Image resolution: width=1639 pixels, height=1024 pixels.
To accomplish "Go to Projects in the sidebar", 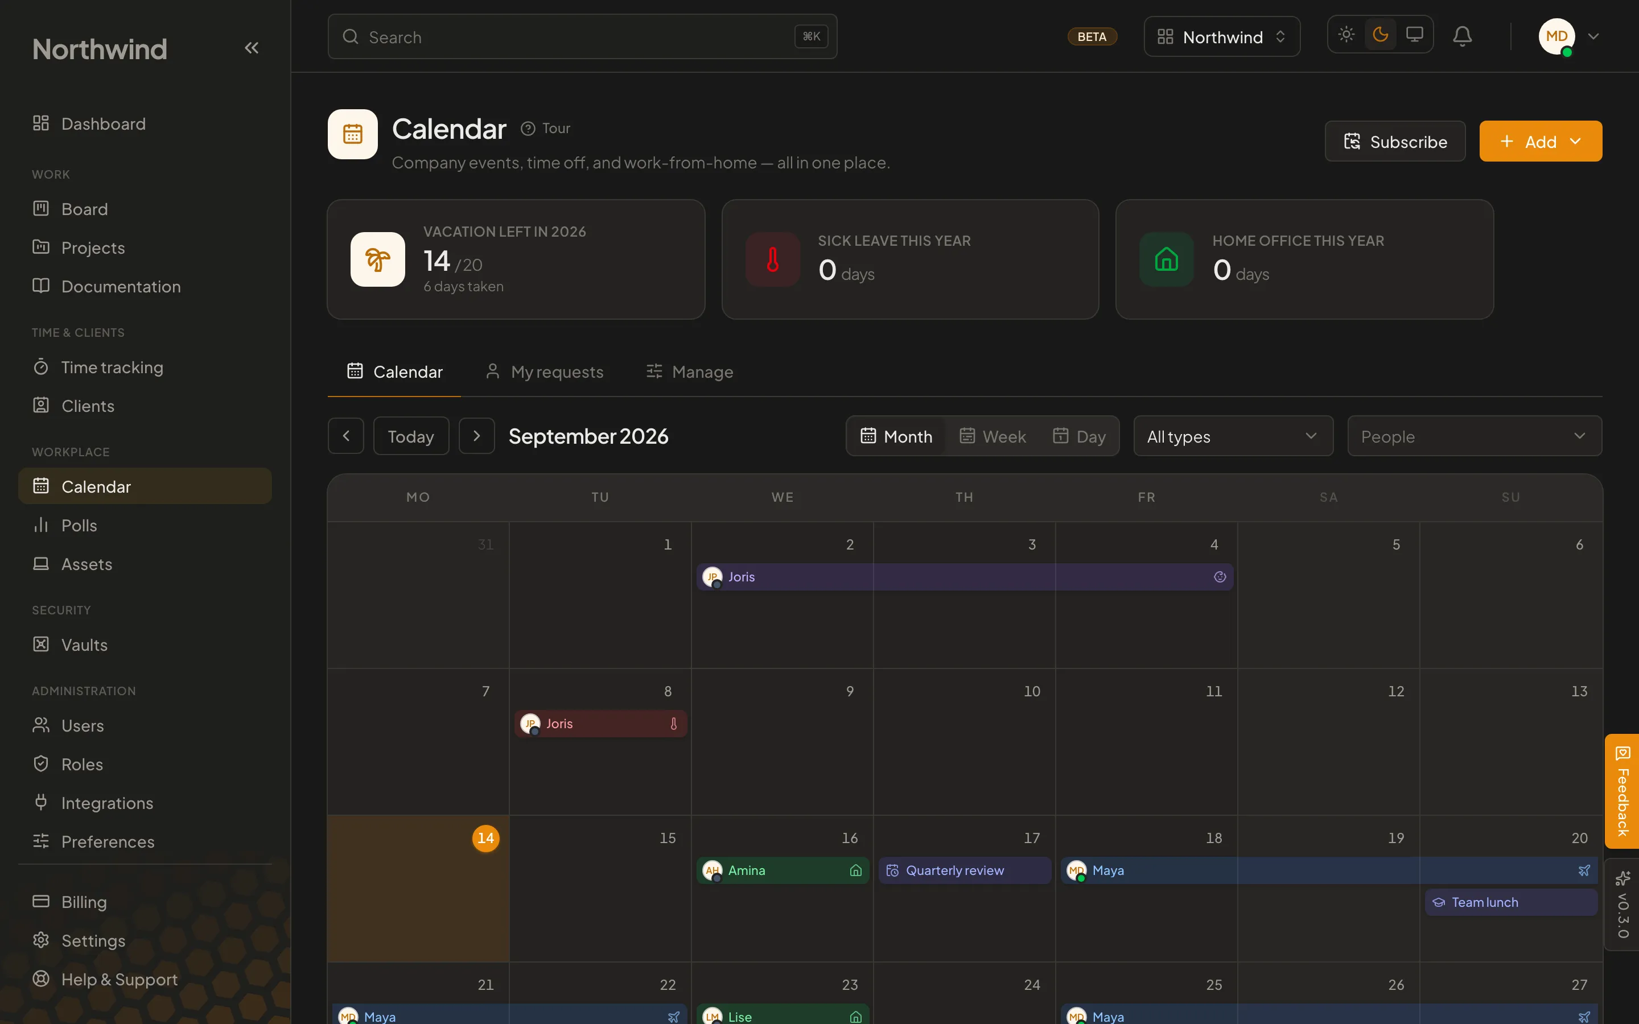I will pos(145,248).
